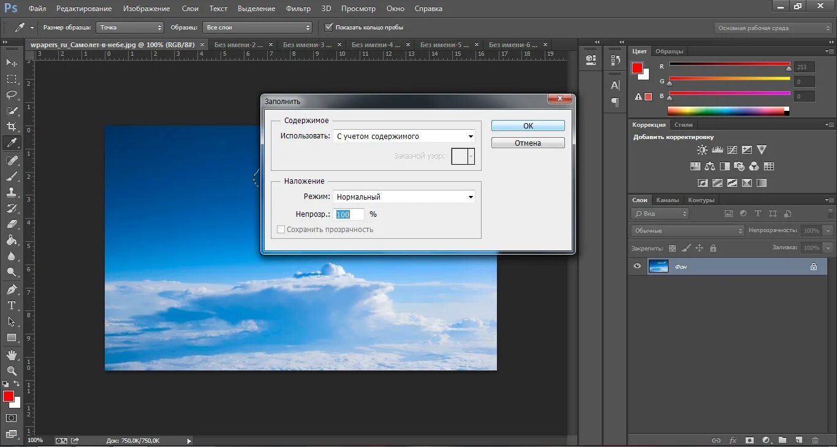Click OK in the Заполнить dialog
837x447 pixels.
[x=528, y=126]
